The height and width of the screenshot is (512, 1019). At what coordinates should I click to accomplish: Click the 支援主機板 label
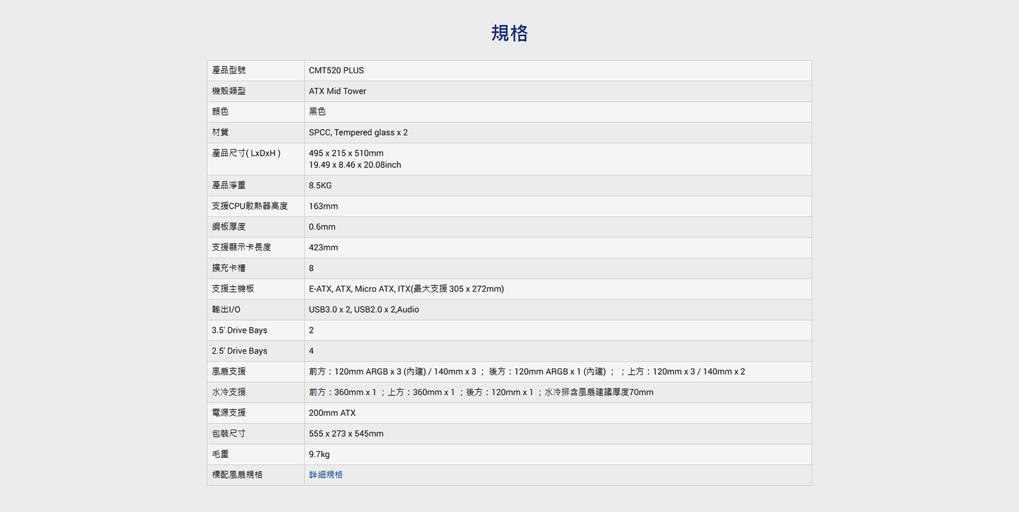coord(233,289)
